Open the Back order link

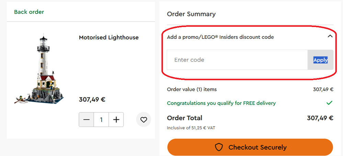click(x=29, y=12)
